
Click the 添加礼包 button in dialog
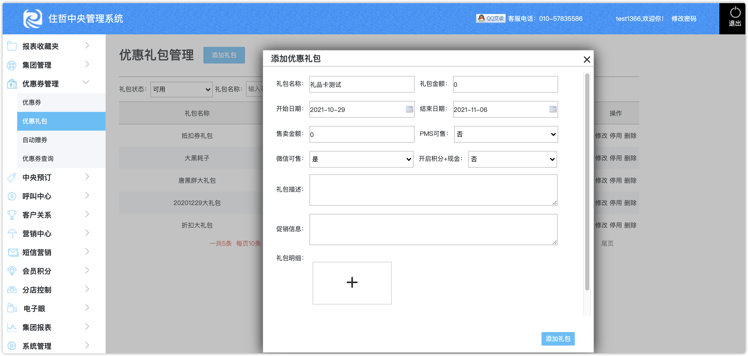[558, 339]
